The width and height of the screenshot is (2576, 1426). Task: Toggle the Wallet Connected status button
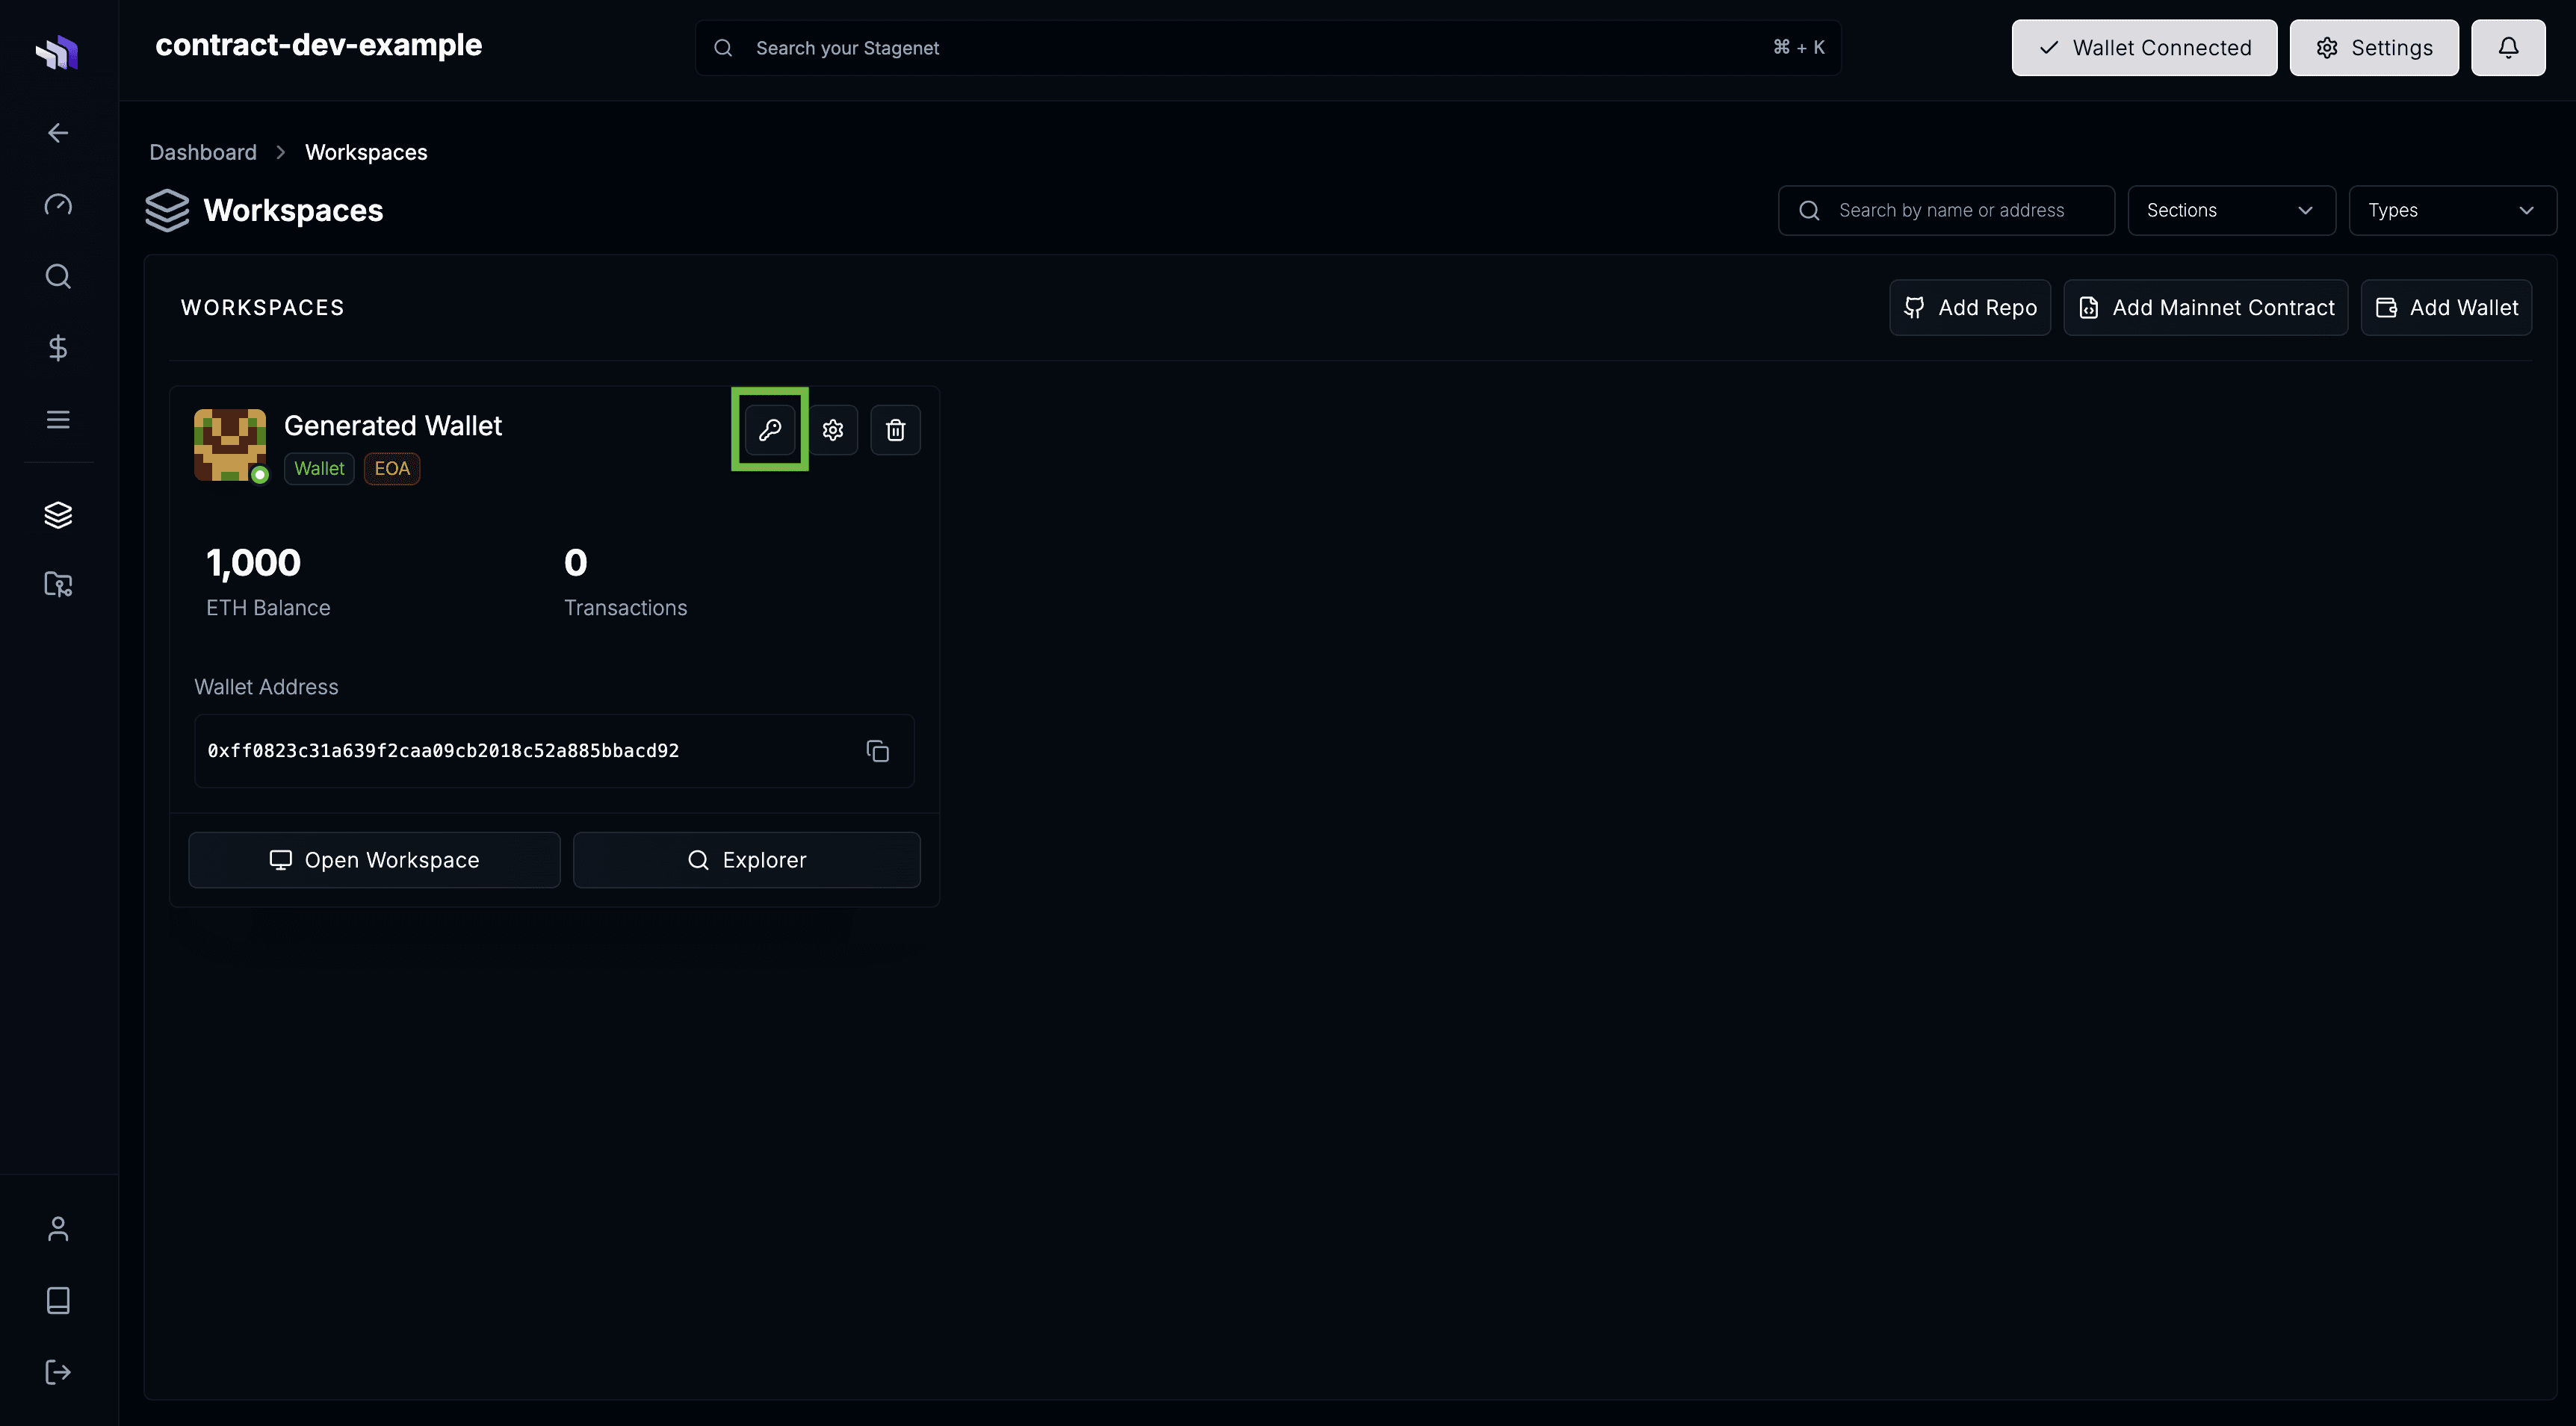(2143, 47)
